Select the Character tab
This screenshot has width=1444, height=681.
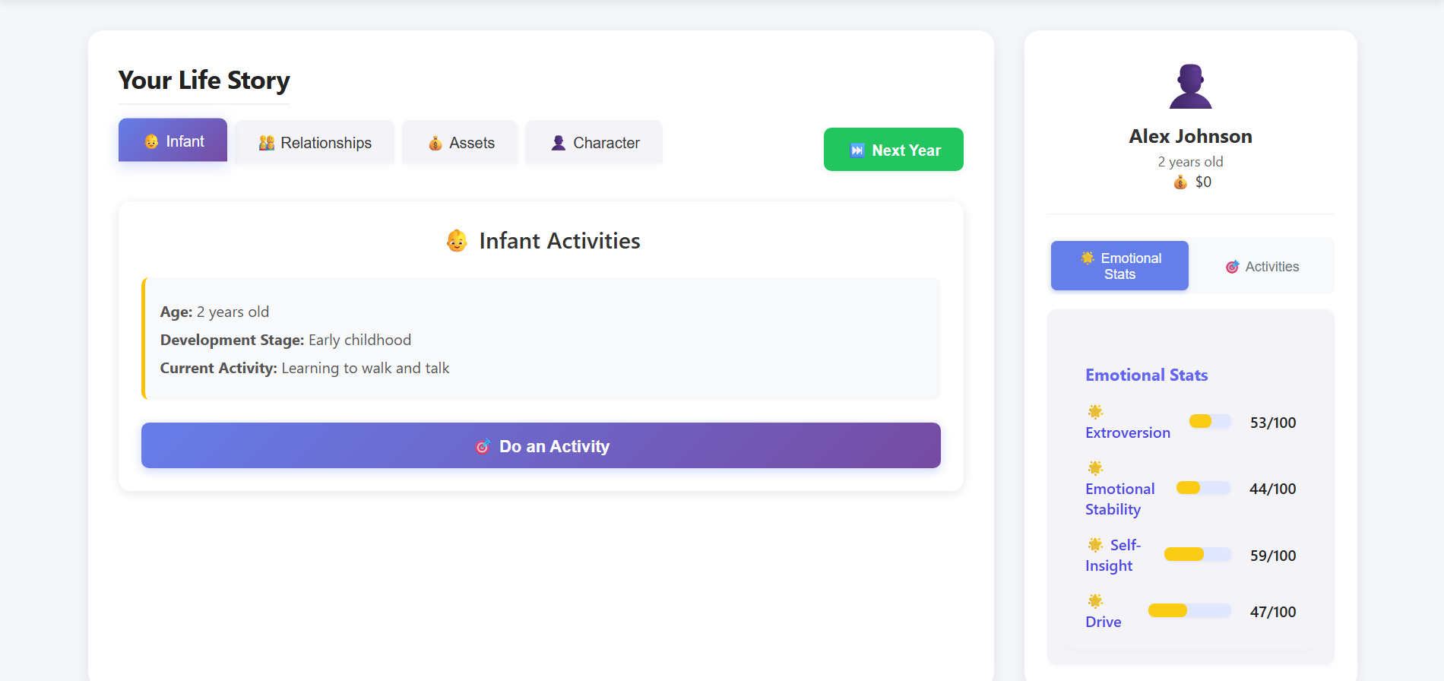594,143
